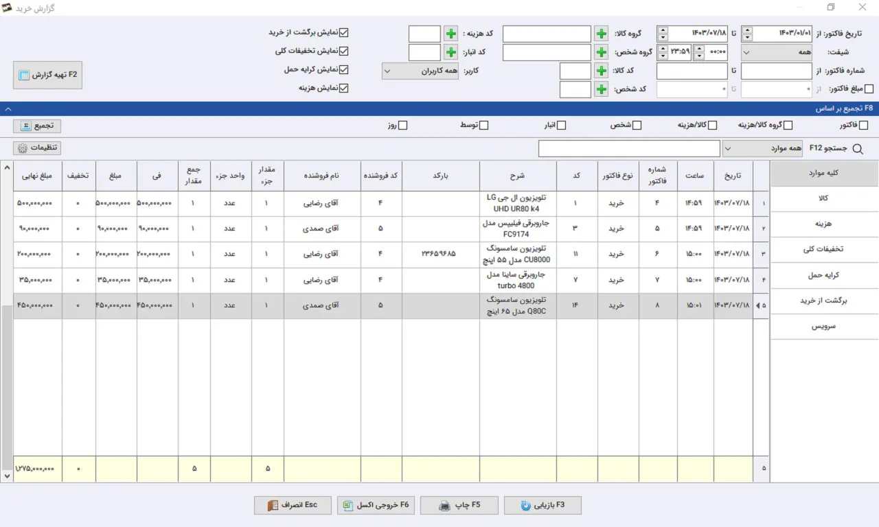Uncheck نمایش برگشت از خرید
This screenshot has width=879, height=527.
click(x=345, y=32)
